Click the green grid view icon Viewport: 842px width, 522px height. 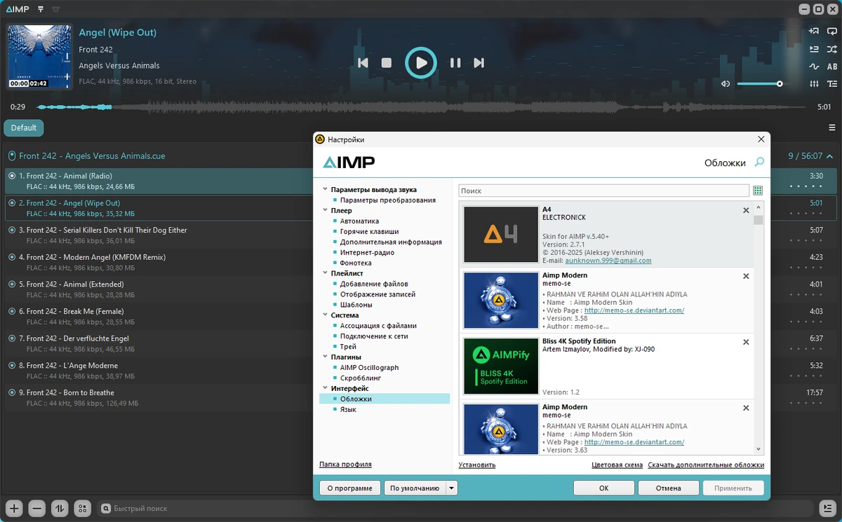click(758, 191)
